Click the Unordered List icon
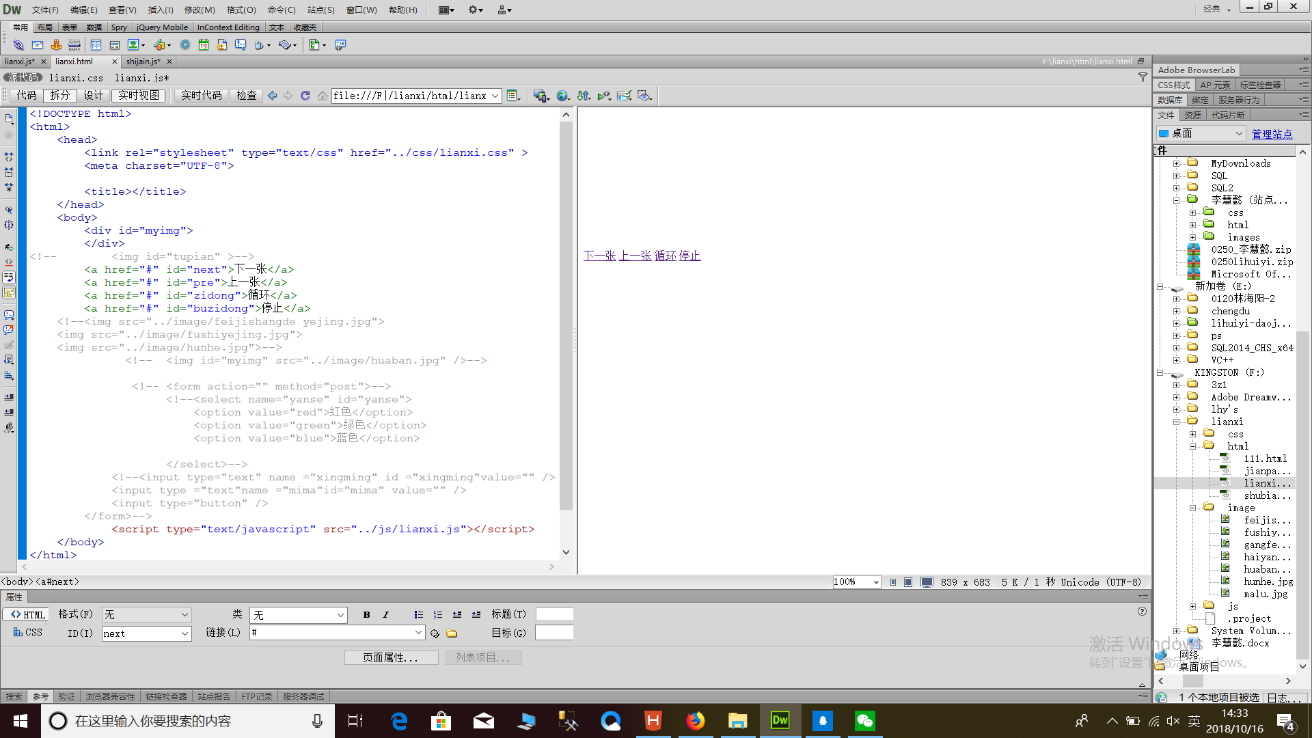 coord(419,615)
